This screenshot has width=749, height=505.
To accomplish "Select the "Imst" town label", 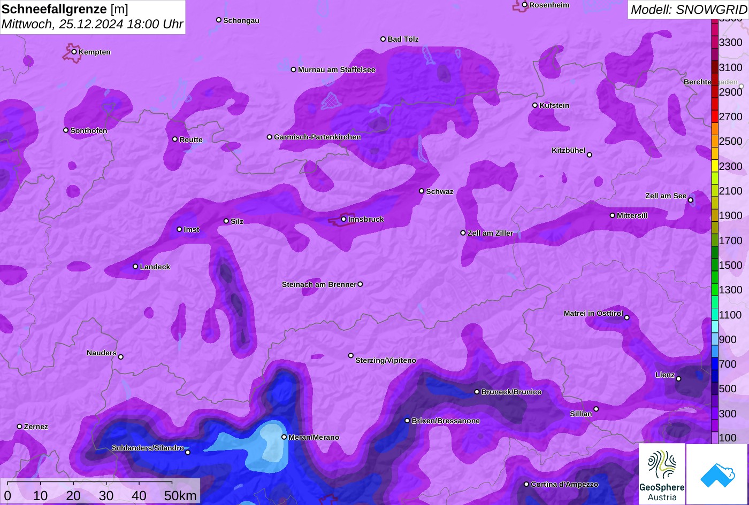I will click(192, 230).
